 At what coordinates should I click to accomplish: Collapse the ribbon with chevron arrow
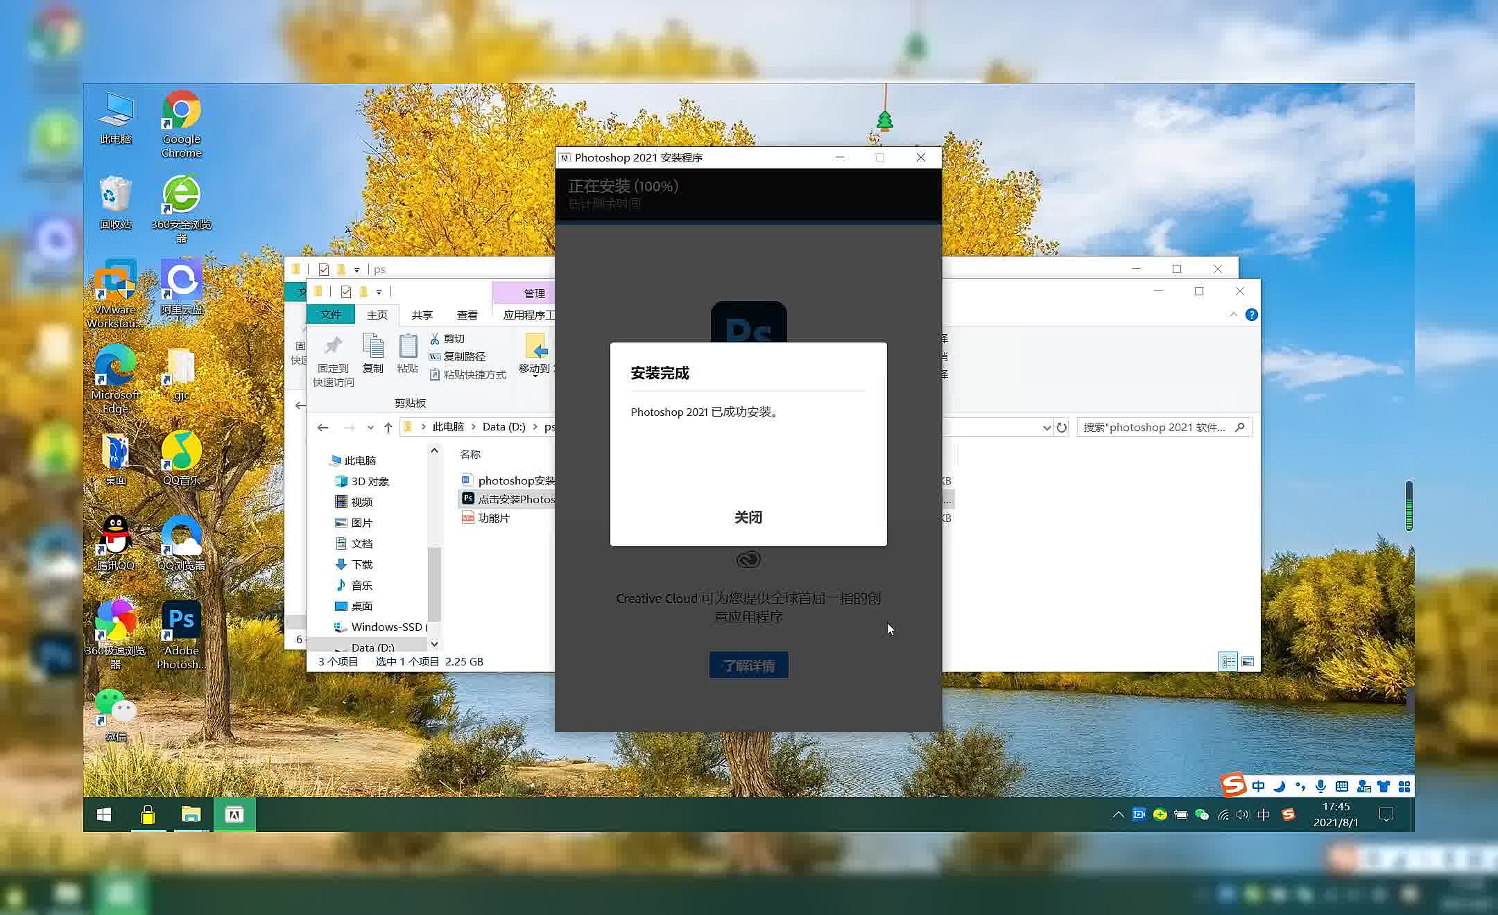1233,315
